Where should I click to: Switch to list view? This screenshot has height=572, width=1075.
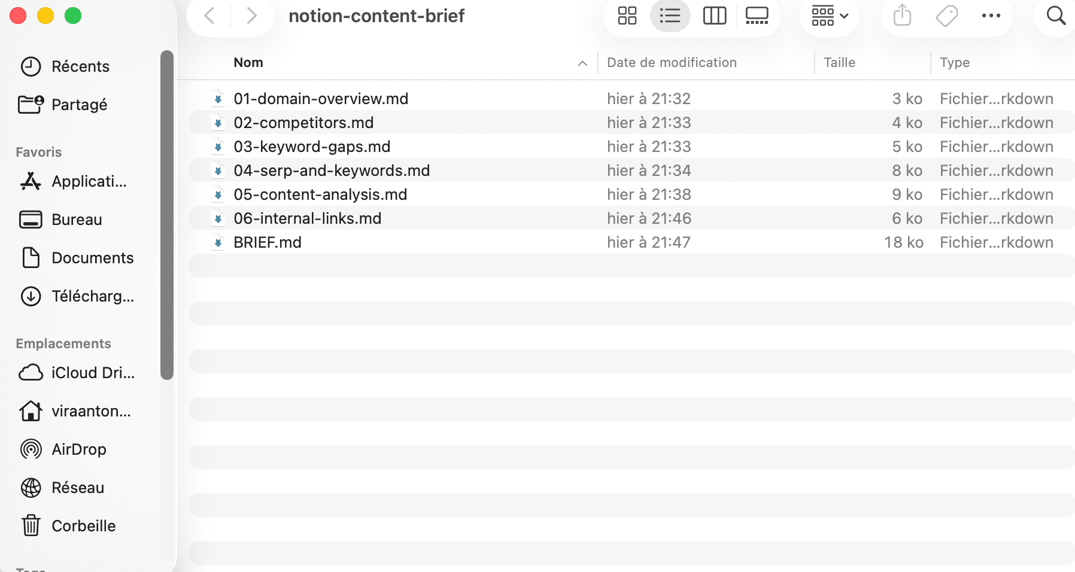(x=670, y=16)
